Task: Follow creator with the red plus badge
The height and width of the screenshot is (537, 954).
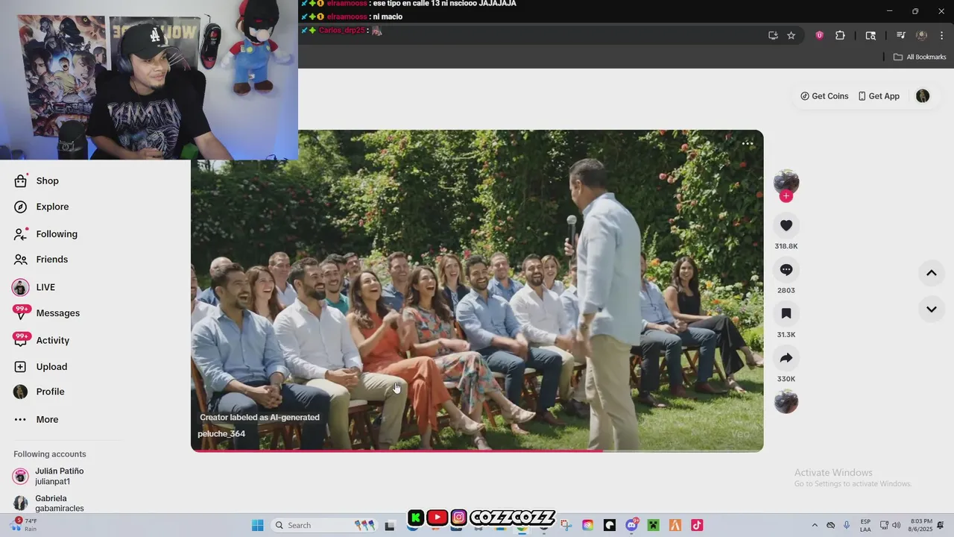Action: tap(786, 196)
